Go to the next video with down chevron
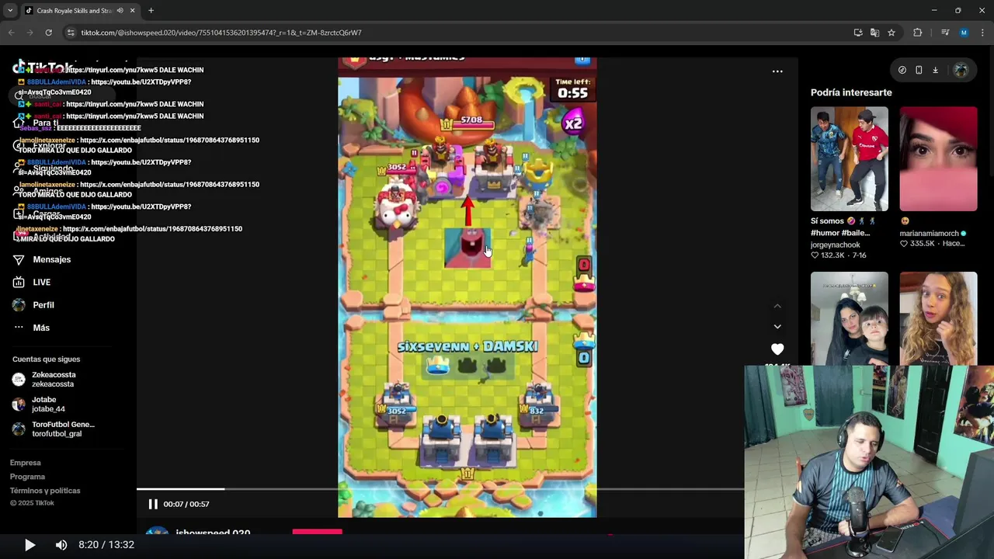Image resolution: width=994 pixels, height=559 pixels. (x=777, y=327)
